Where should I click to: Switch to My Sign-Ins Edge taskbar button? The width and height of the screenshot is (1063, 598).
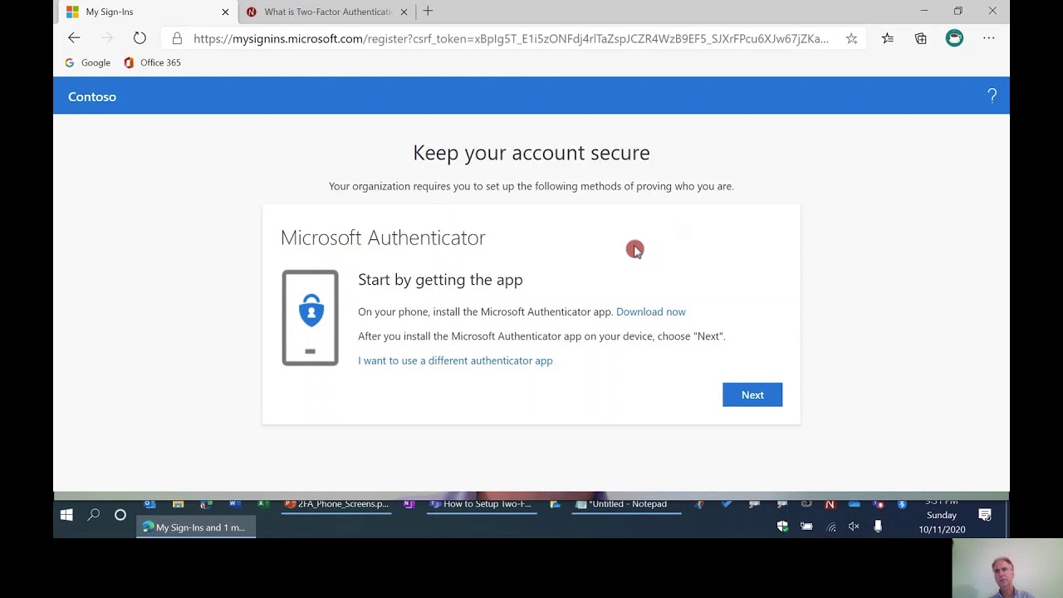pyautogui.click(x=196, y=527)
